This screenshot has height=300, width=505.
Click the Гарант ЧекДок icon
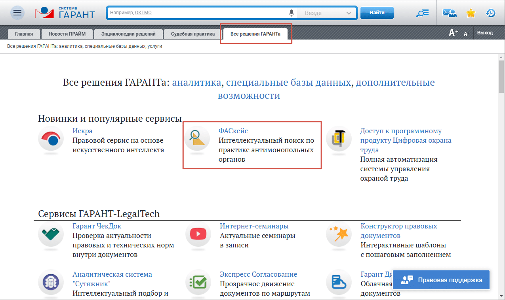click(x=51, y=235)
